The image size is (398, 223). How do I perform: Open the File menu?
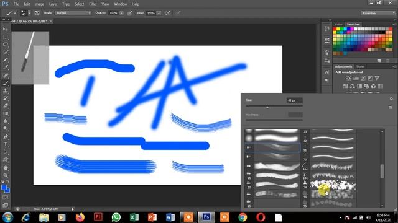16,4
